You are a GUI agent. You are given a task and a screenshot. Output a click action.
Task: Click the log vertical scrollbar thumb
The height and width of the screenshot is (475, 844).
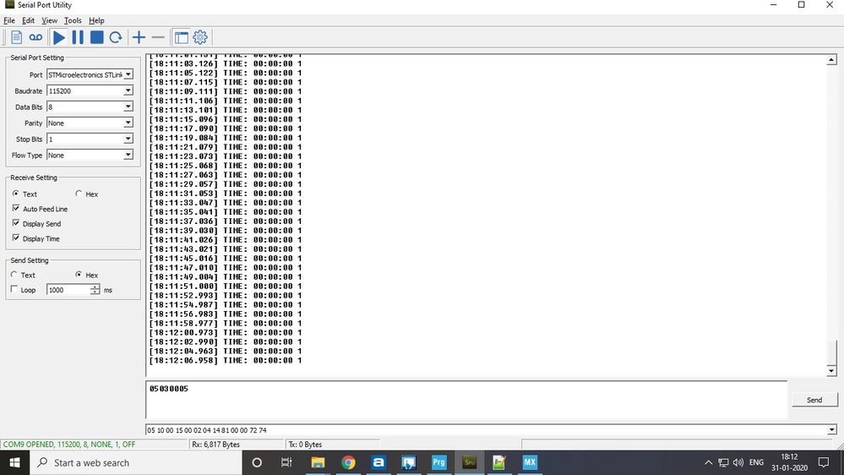[x=833, y=352]
